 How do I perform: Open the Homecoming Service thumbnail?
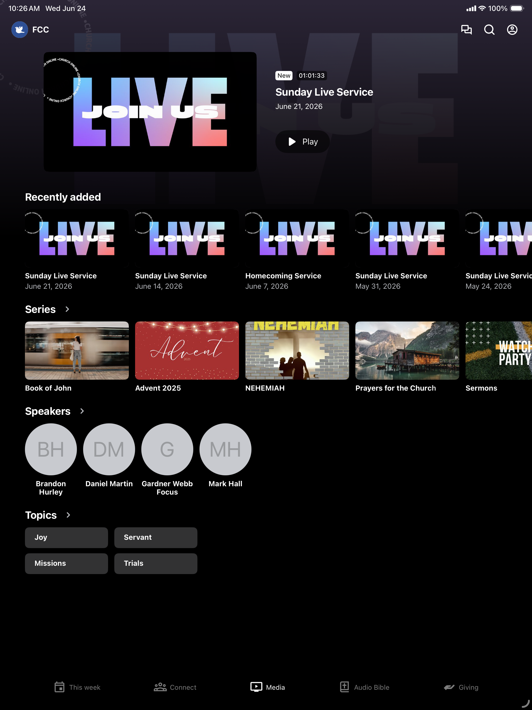pyautogui.click(x=297, y=238)
